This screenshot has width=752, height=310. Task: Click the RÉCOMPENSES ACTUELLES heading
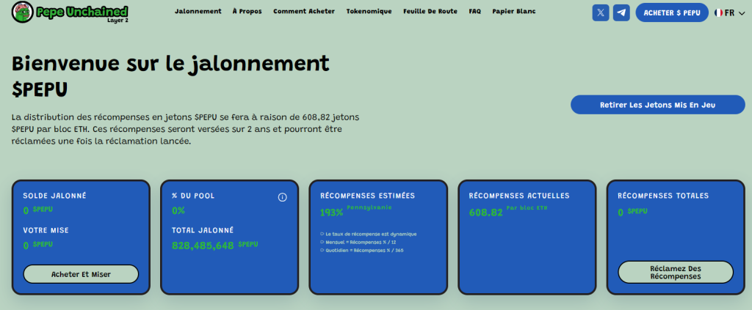tap(519, 196)
